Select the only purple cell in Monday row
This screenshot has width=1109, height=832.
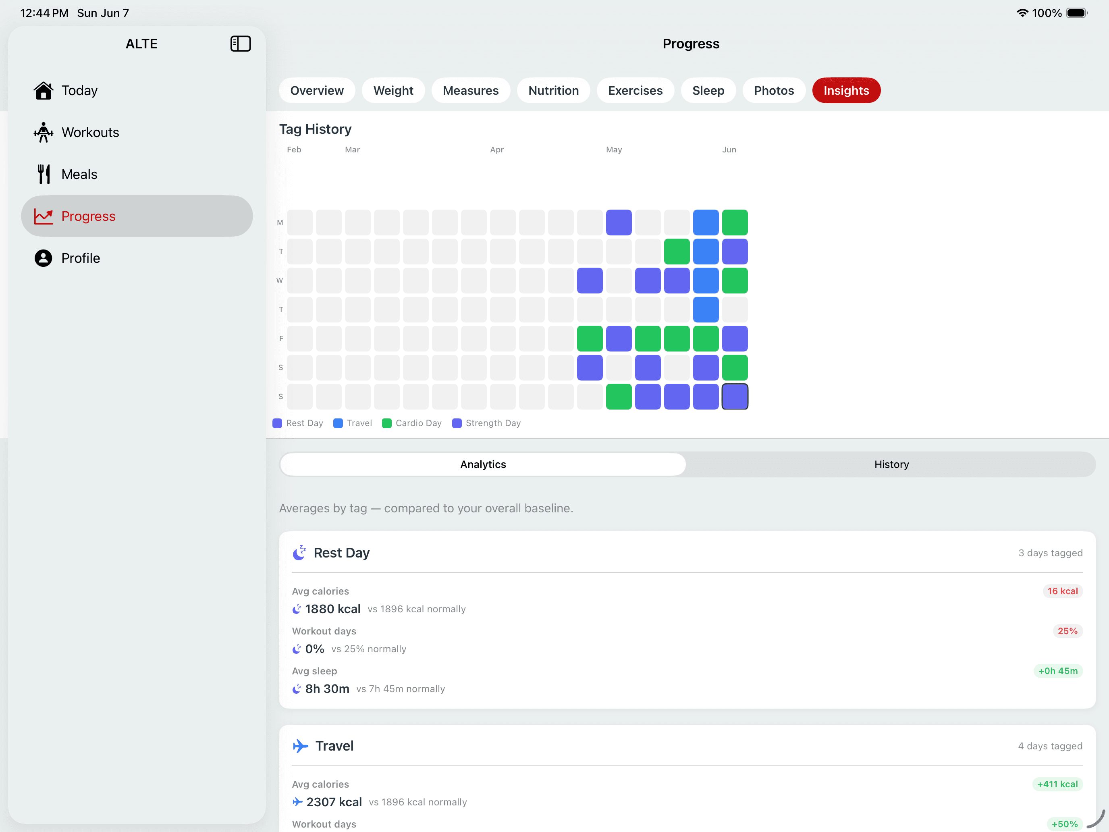point(619,222)
